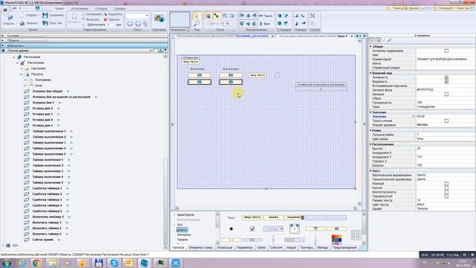Collapse the Общие properties section

coord(370,46)
